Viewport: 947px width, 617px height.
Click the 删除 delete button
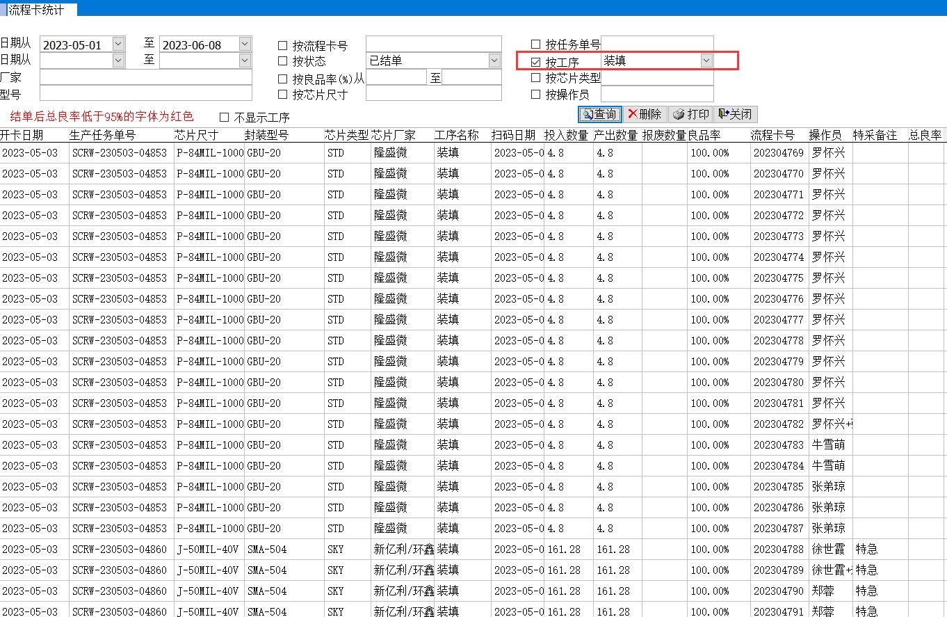[645, 114]
